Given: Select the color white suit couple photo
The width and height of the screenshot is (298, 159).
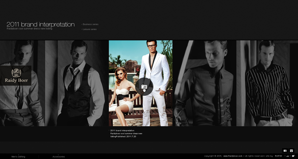Looking at the screenshot, I should 140,83.
